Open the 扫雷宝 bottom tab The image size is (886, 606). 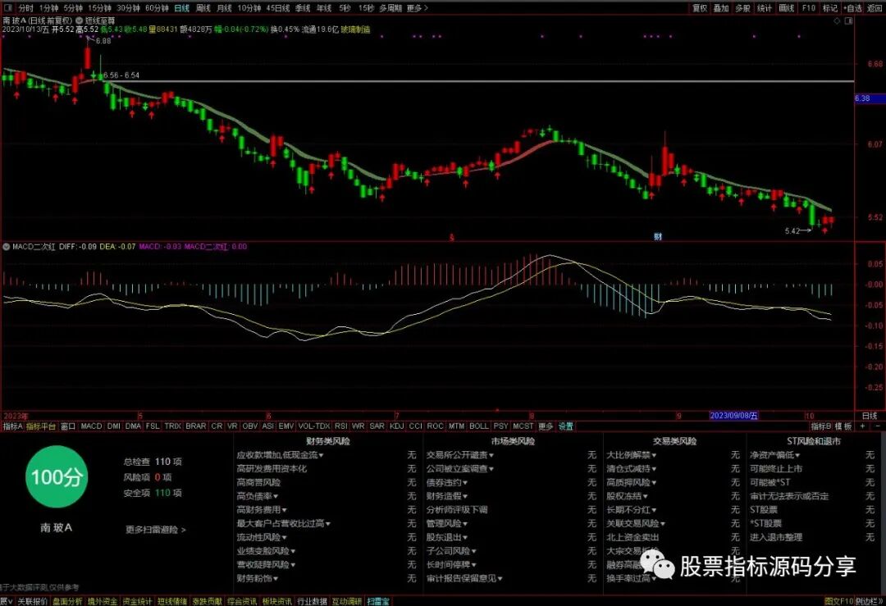378,601
